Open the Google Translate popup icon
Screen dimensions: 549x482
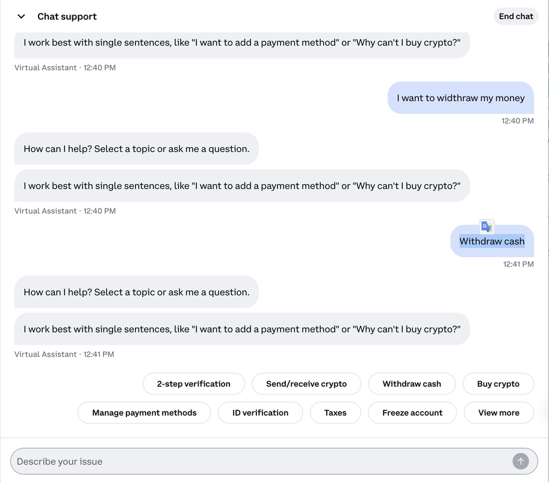[486, 227]
